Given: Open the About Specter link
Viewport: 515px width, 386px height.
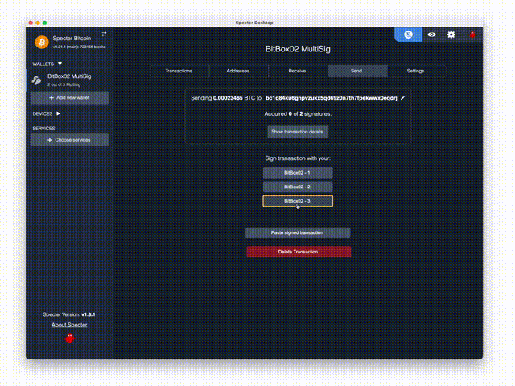Looking at the screenshot, I should (69, 325).
